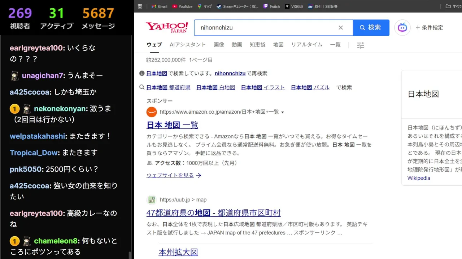Re-search with nihonnchizu link

230,73
